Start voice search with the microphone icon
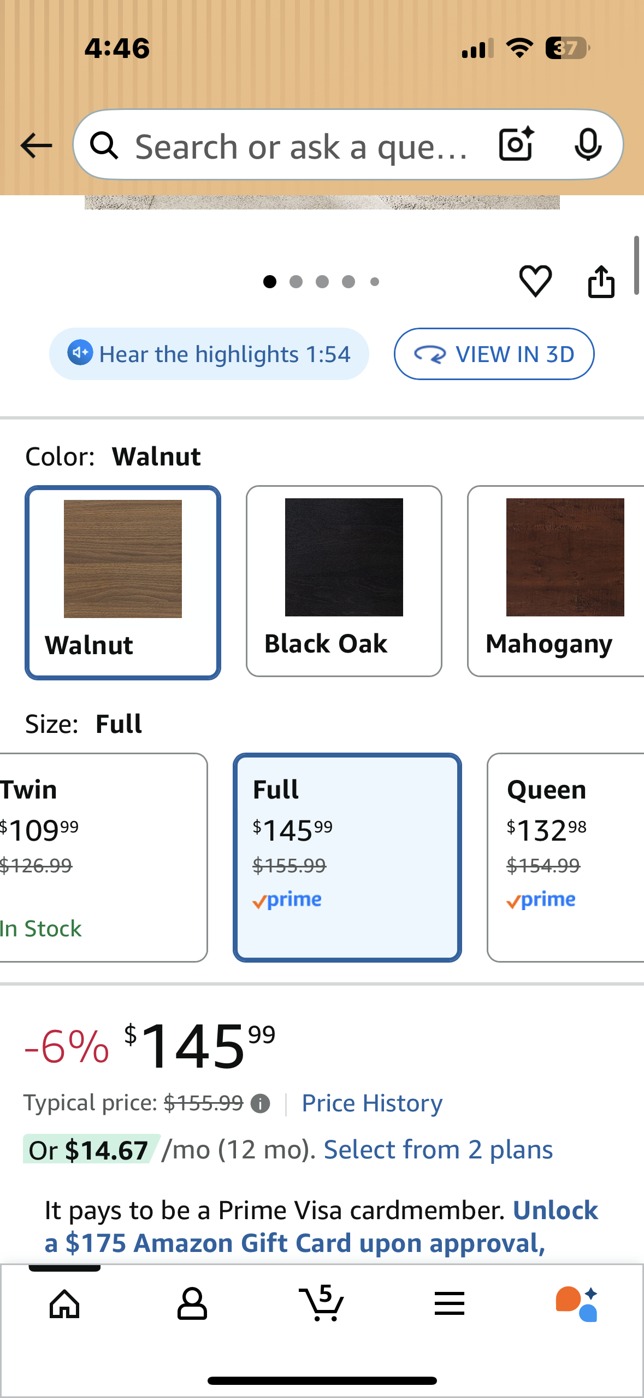Screen dimensions: 644x1398 point(587,145)
